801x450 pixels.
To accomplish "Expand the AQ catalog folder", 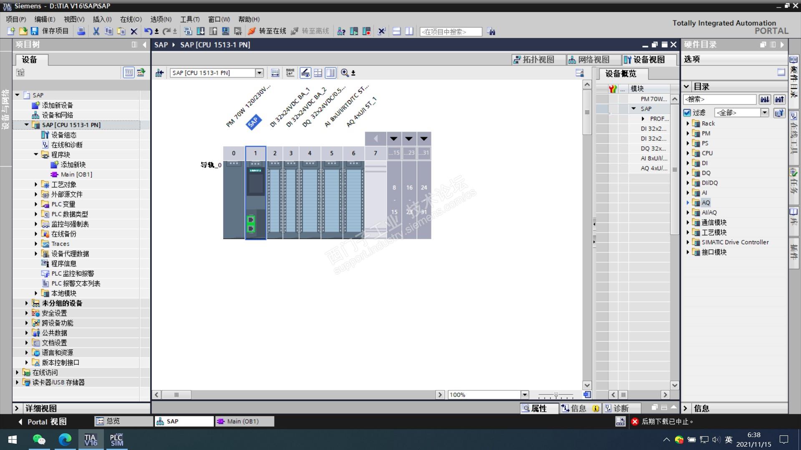I will pyautogui.click(x=688, y=202).
